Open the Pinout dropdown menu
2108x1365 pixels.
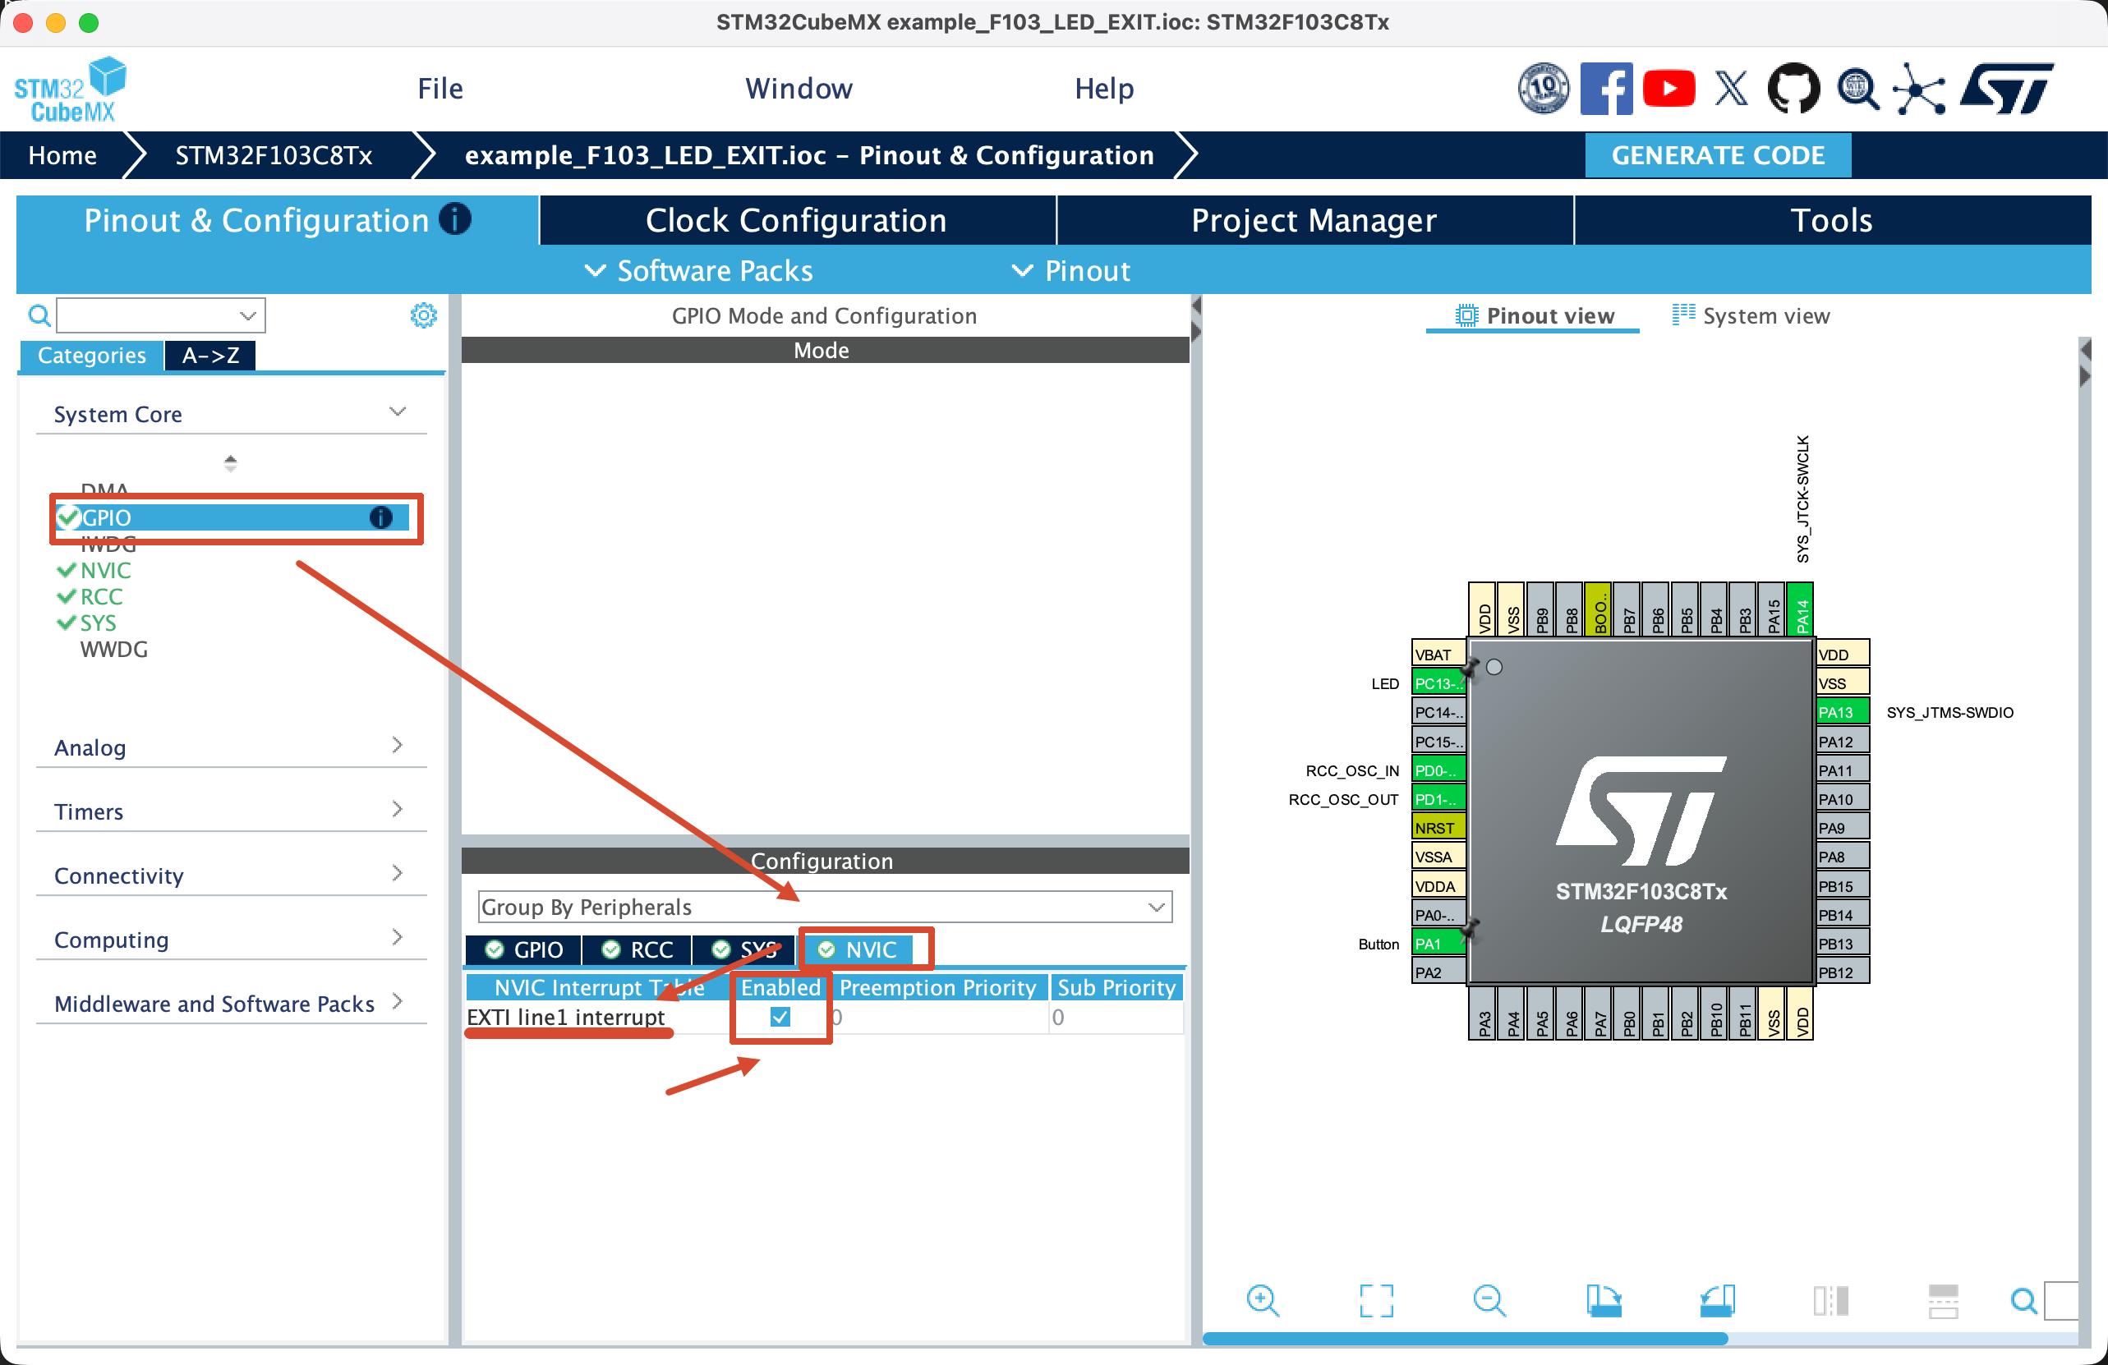[1072, 270]
